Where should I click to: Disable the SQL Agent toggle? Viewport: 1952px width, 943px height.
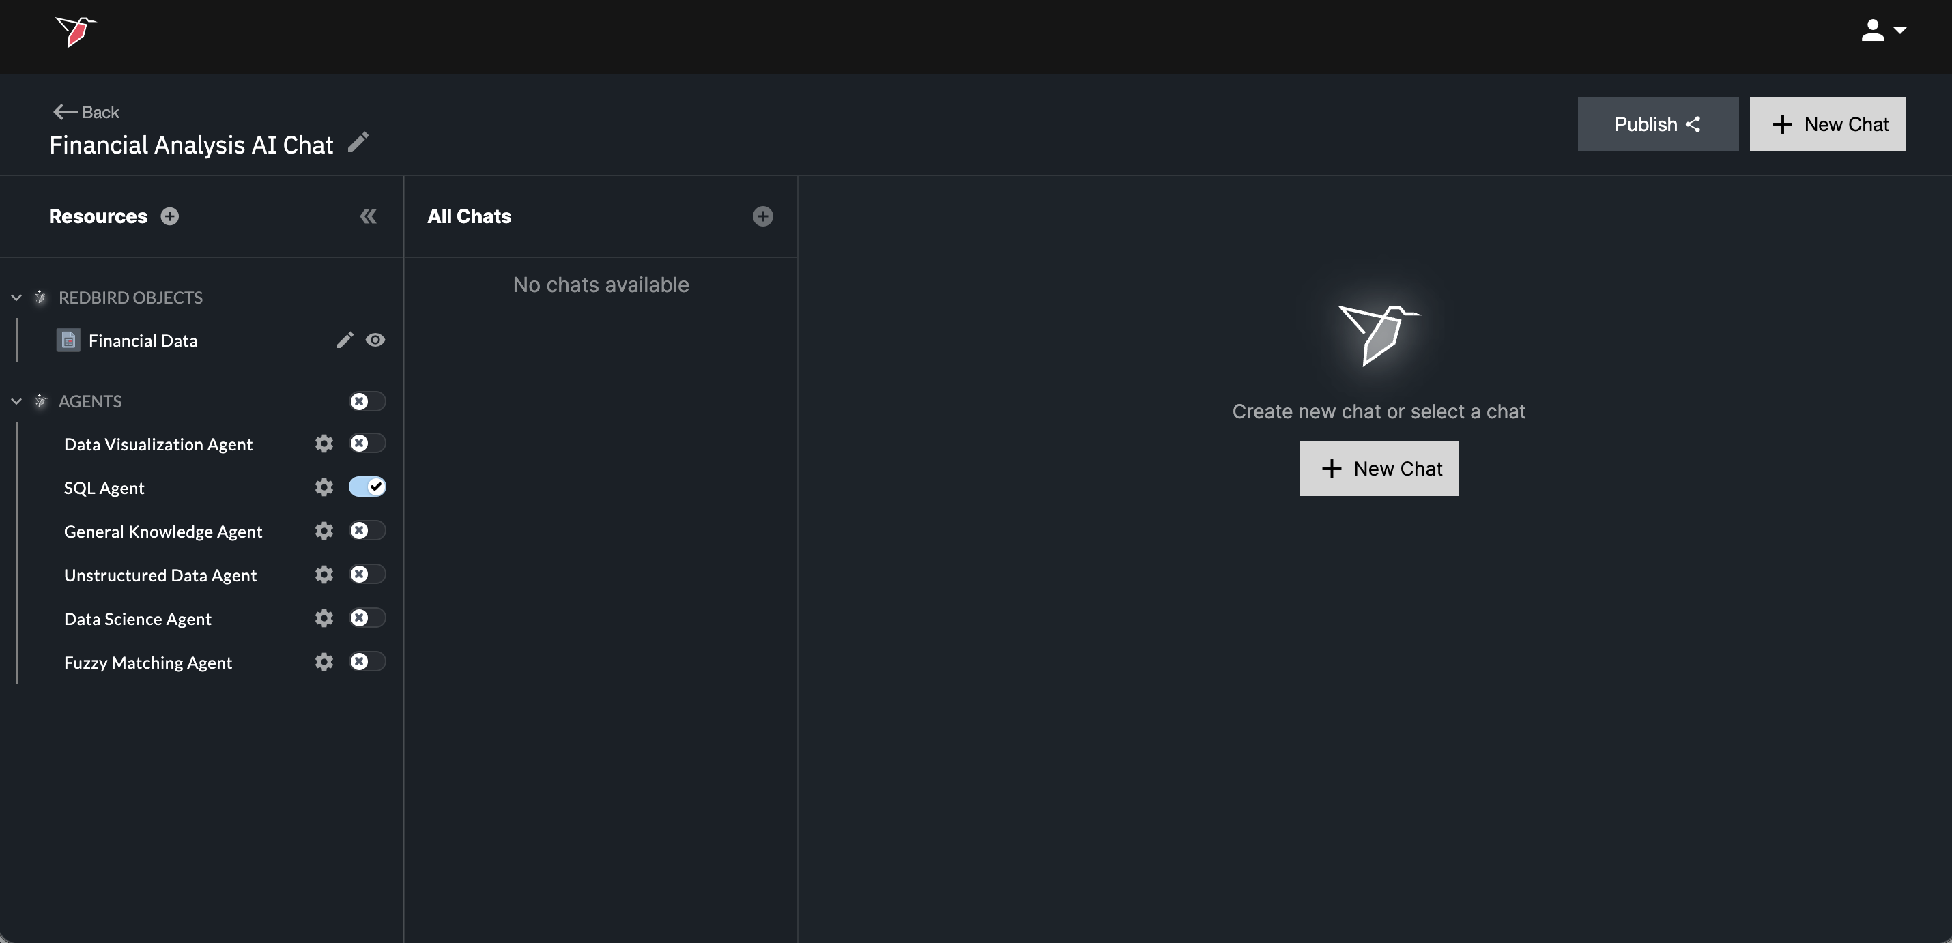[367, 487]
